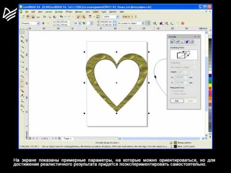Image resolution: width=231 pixels, height=173 pixels.
Task: Open the Outline tool flyout
Action: (x=22, y=101)
